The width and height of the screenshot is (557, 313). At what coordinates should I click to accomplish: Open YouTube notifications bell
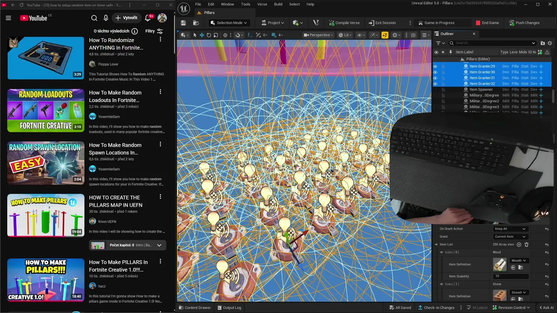[148, 18]
